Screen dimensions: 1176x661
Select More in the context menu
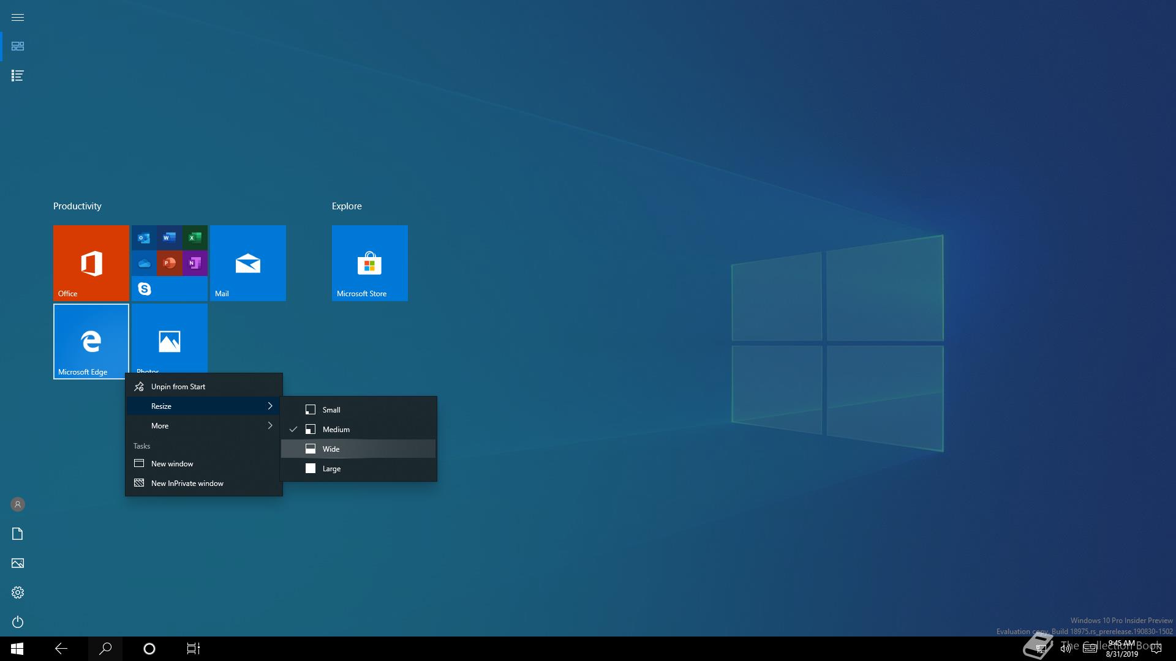204,426
